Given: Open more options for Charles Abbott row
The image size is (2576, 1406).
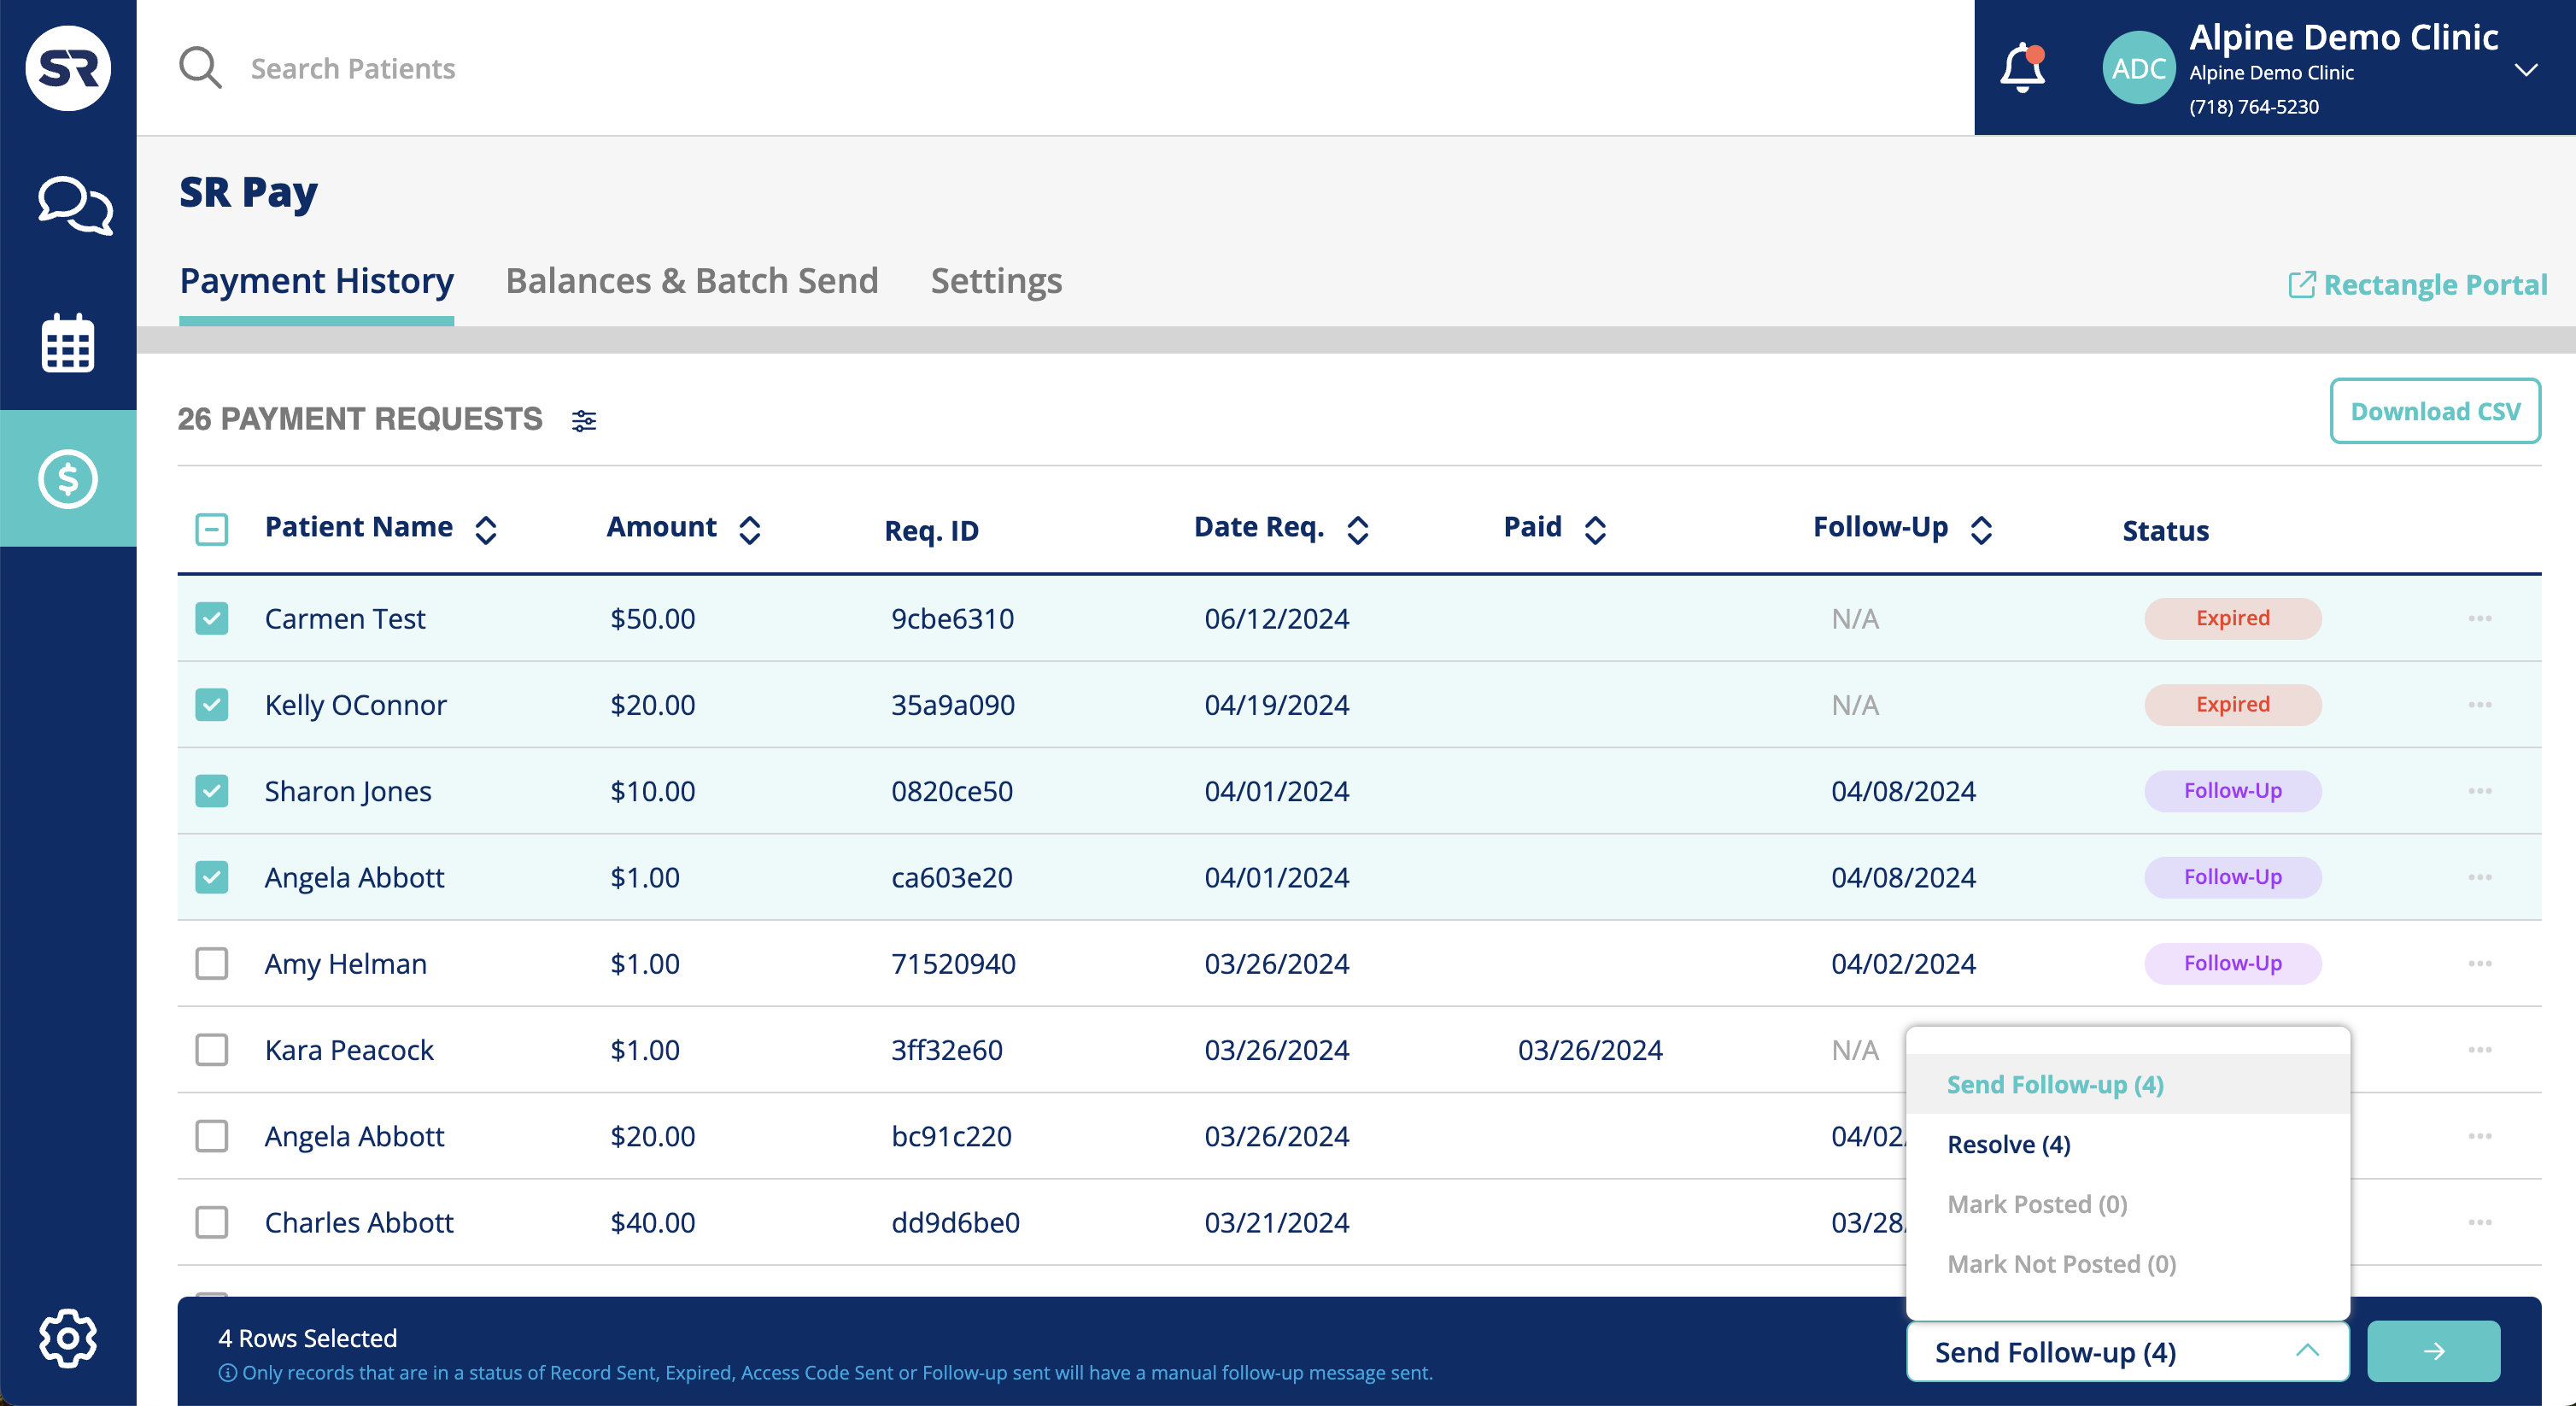Looking at the screenshot, I should click(x=2480, y=1222).
